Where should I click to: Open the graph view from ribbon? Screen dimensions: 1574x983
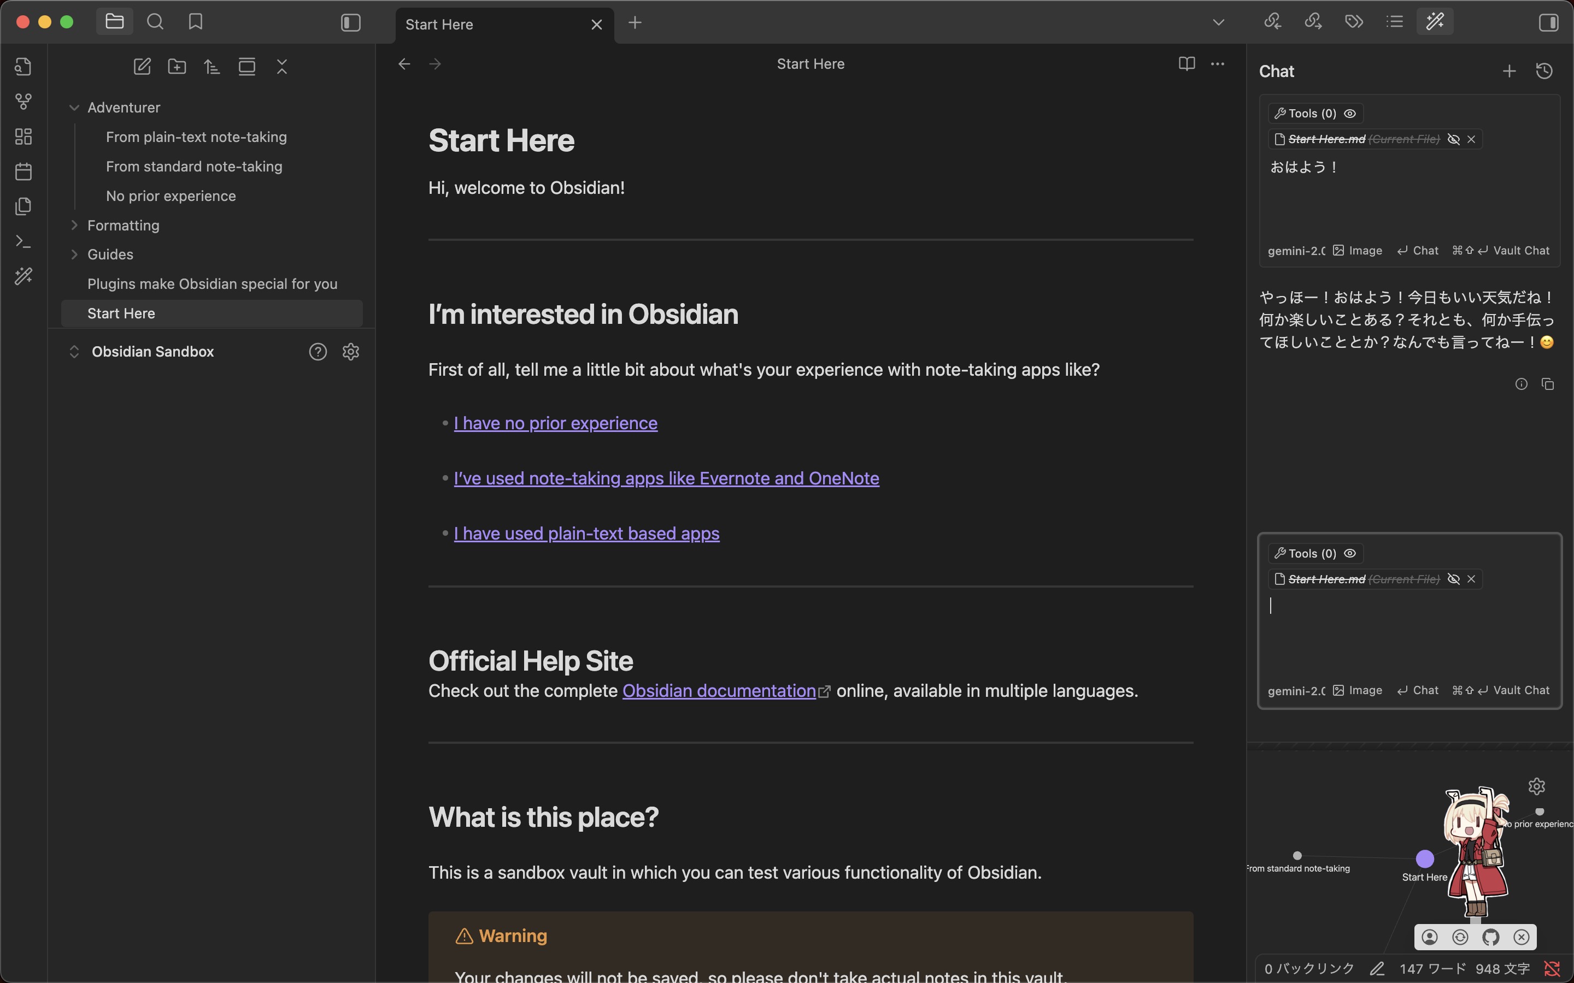(24, 102)
